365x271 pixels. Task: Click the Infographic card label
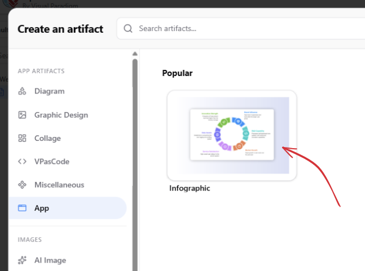[190, 188]
